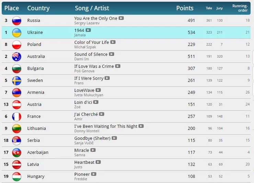Click the France flag icon
Viewport: 254px width, 183px height.
[x=16, y=117]
